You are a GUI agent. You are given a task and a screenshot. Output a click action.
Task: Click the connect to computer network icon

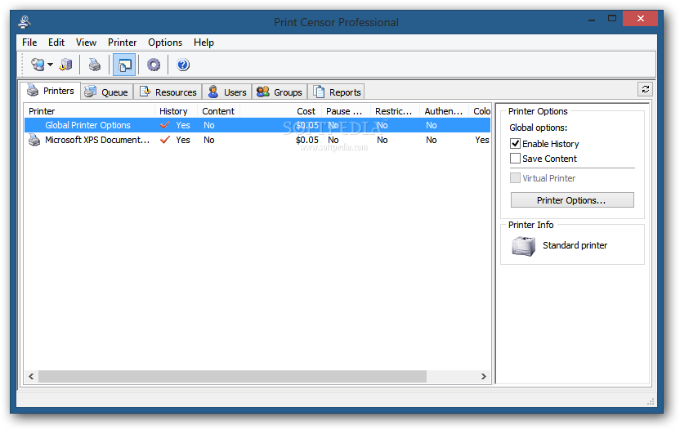38,65
